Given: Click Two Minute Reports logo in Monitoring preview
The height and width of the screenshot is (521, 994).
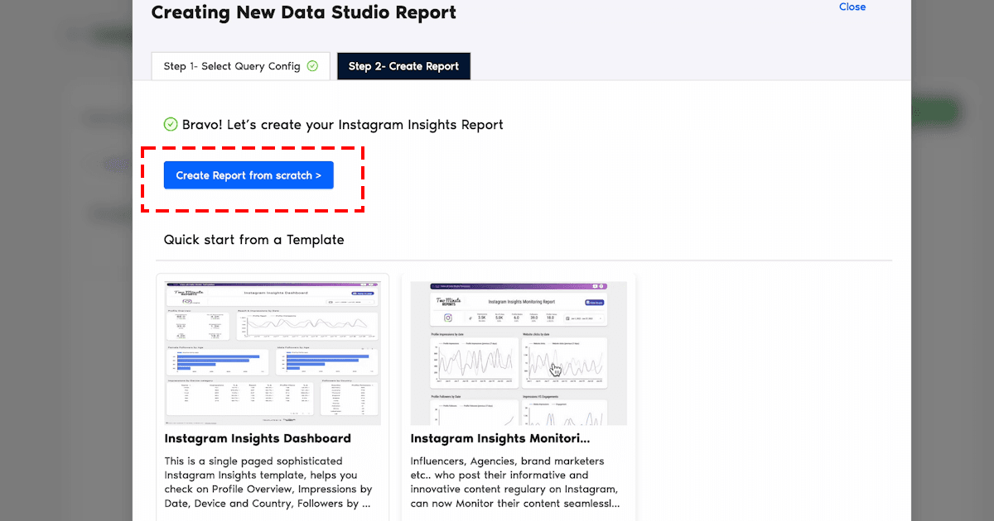Looking at the screenshot, I should [447, 303].
